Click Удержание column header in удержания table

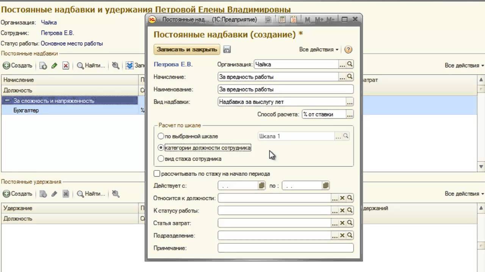coord(70,208)
